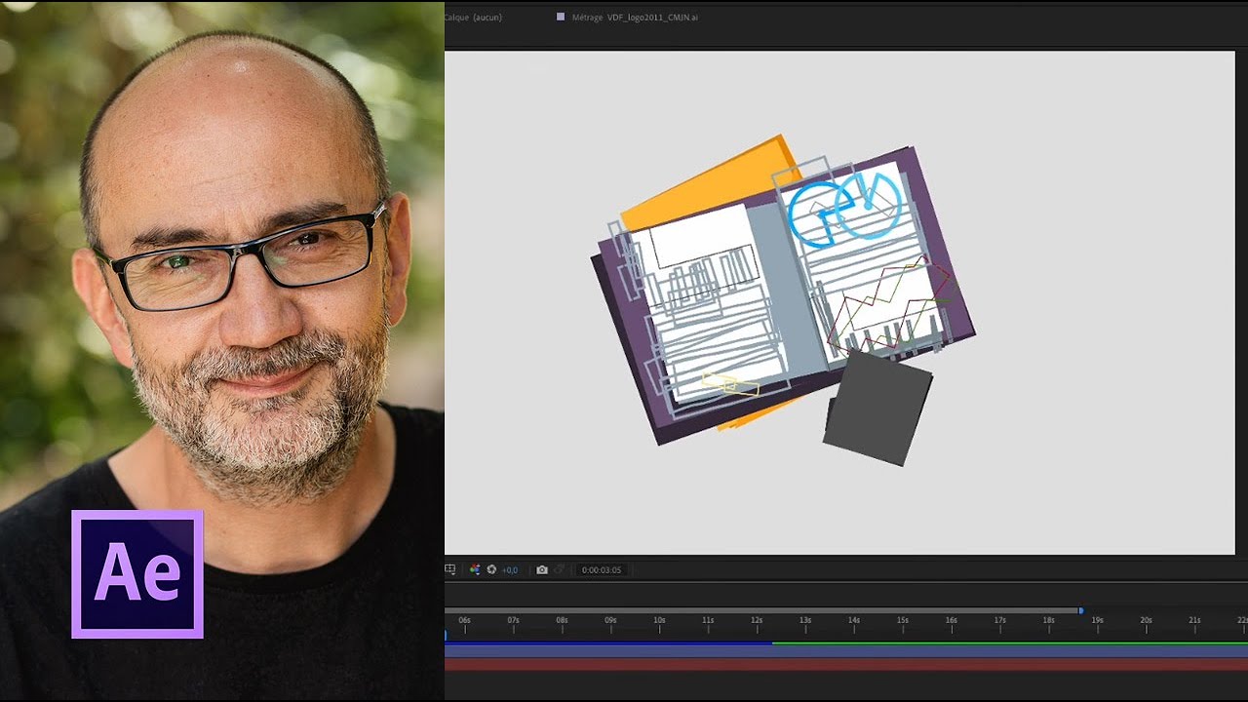1248x702 pixels.
Task: Switch to the Métrage VDF_logo2011_CMJN.ai tab
Action: pos(635,17)
